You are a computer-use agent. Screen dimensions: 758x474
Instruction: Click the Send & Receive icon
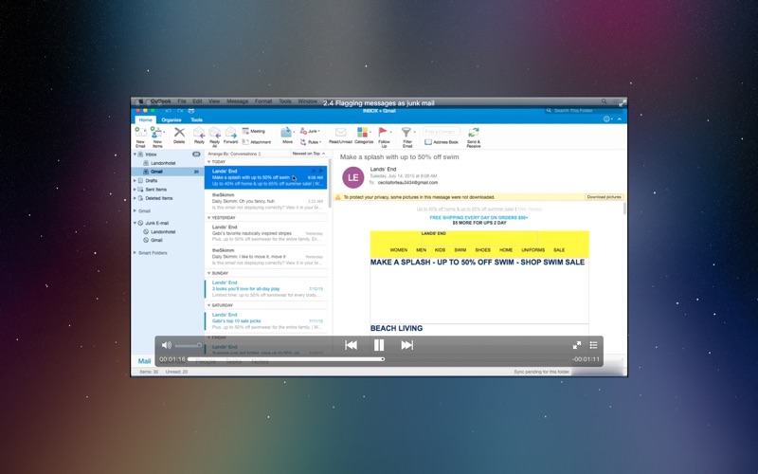tap(474, 133)
